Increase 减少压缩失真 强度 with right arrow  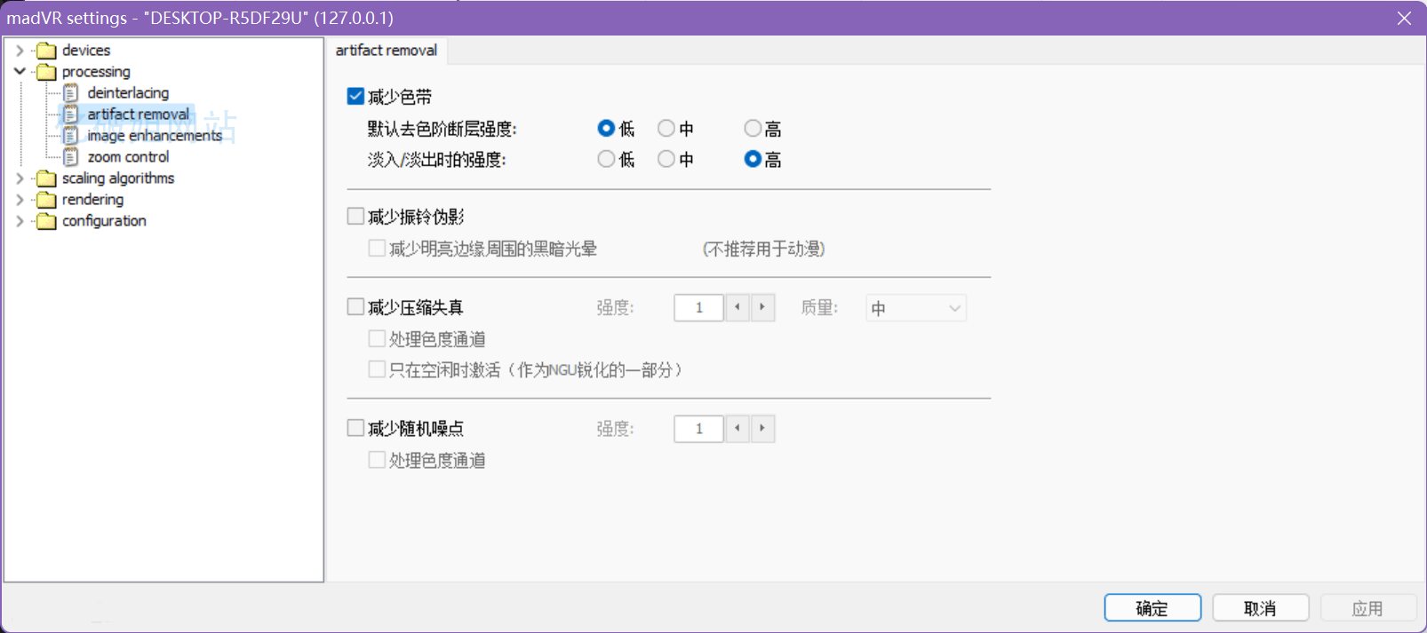click(762, 307)
